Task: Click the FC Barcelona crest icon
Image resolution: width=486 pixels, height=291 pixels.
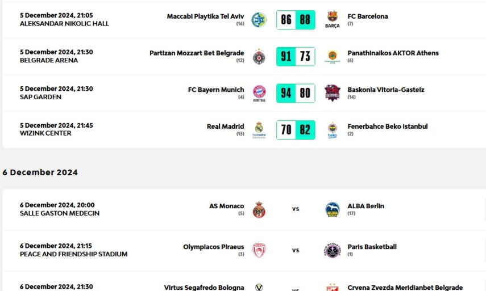Action: pos(333,20)
